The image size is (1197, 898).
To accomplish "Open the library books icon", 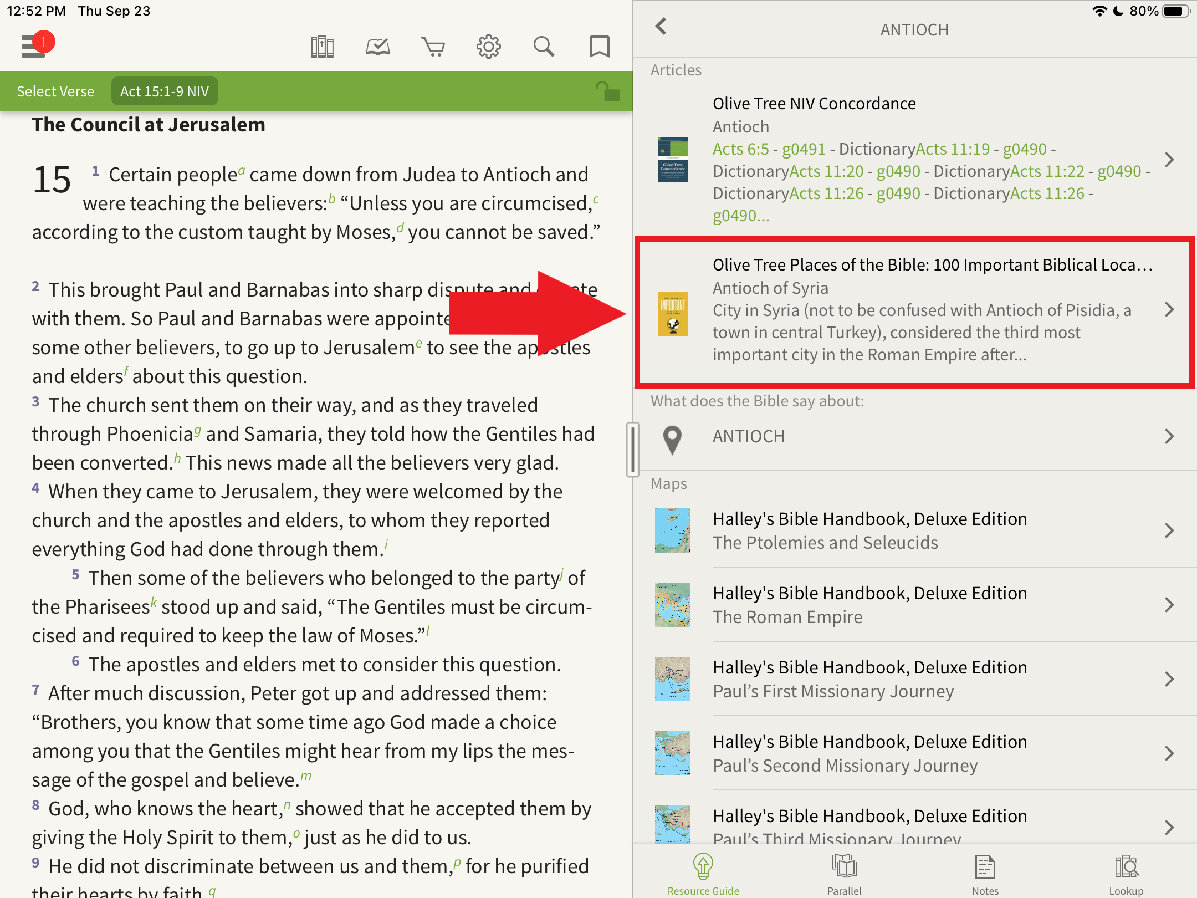I will 322,47.
